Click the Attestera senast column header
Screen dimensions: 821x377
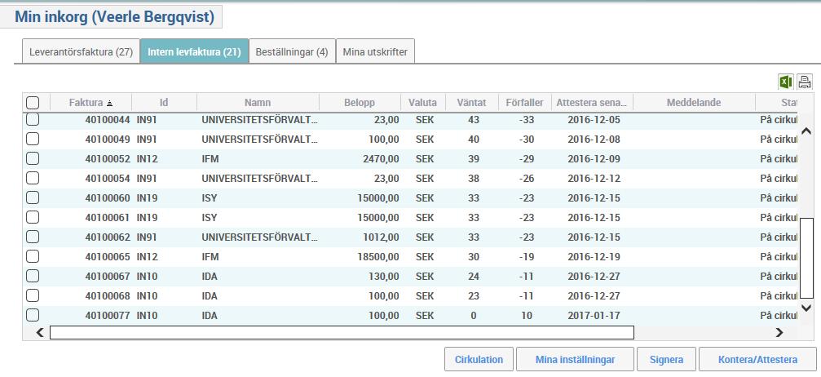(592, 102)
